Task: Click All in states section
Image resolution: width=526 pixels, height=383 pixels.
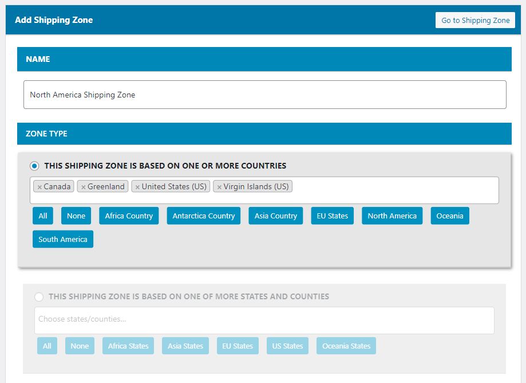Action: 47,346
